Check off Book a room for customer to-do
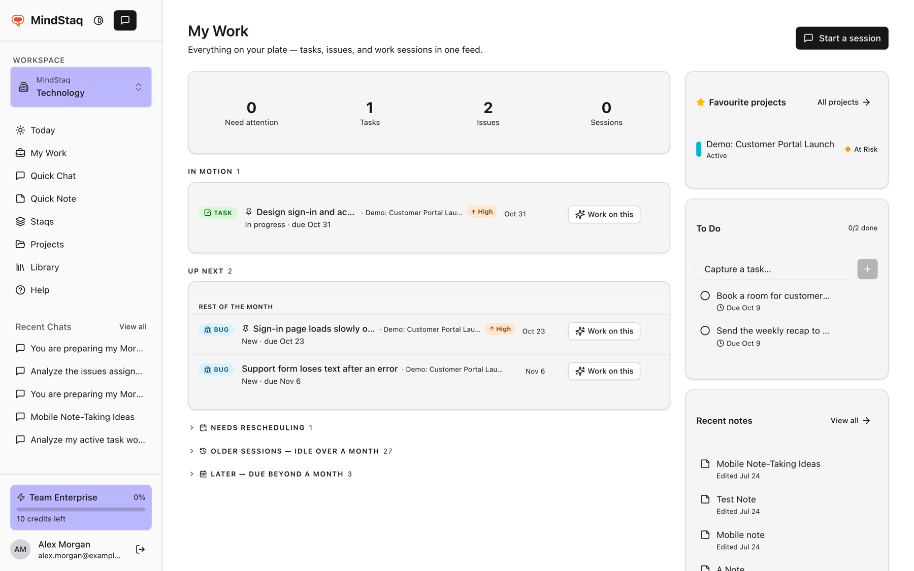 705,295
